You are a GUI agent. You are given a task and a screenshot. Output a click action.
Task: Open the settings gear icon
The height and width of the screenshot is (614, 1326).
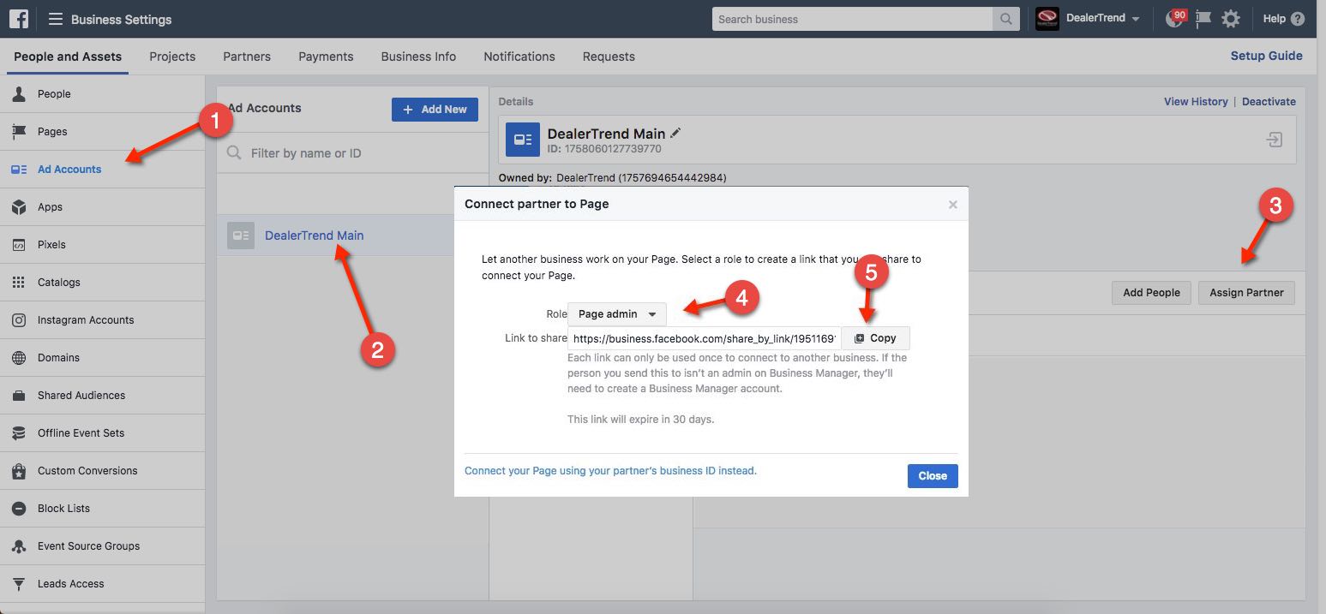[x=1231, y=19]
